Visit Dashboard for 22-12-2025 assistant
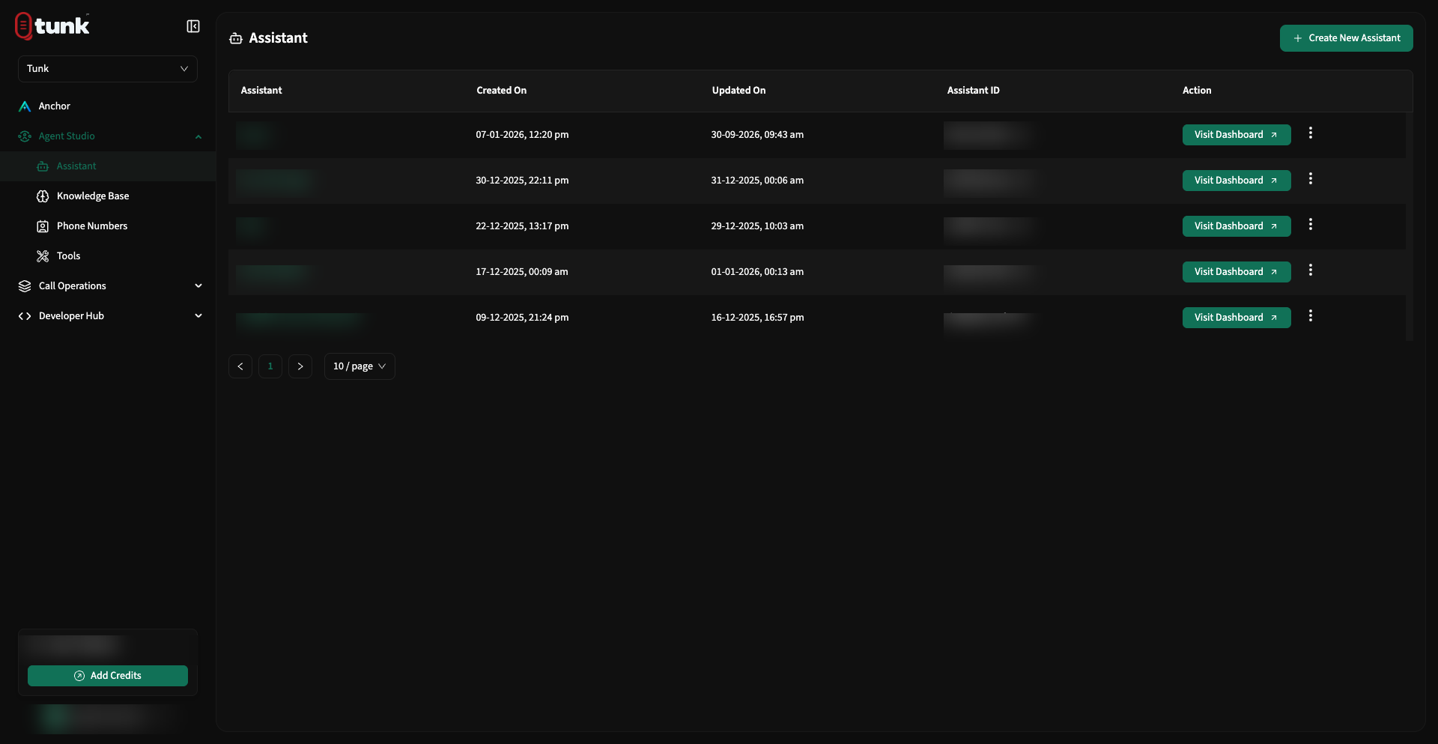 tap(1237, 226)
